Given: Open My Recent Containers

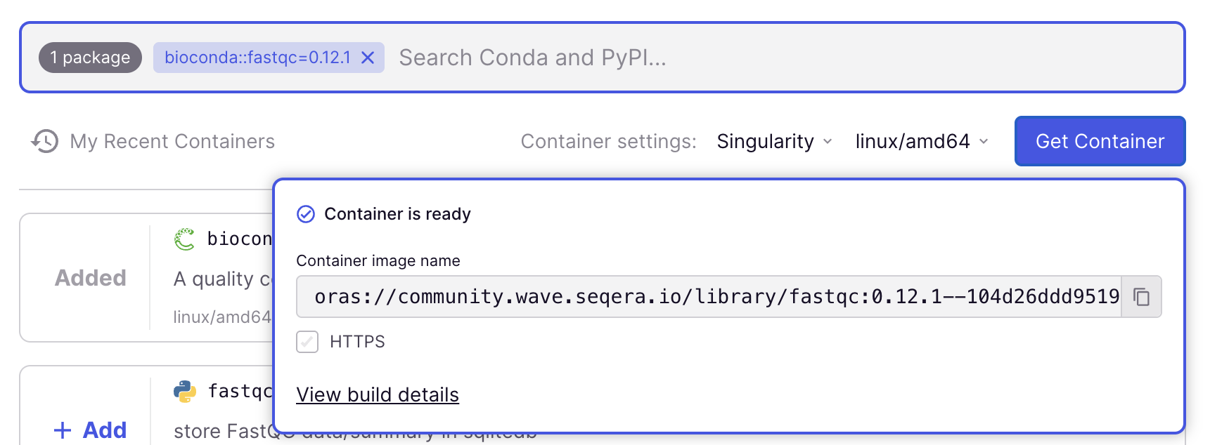Looking at the screenshot, I should coord(172,142).
